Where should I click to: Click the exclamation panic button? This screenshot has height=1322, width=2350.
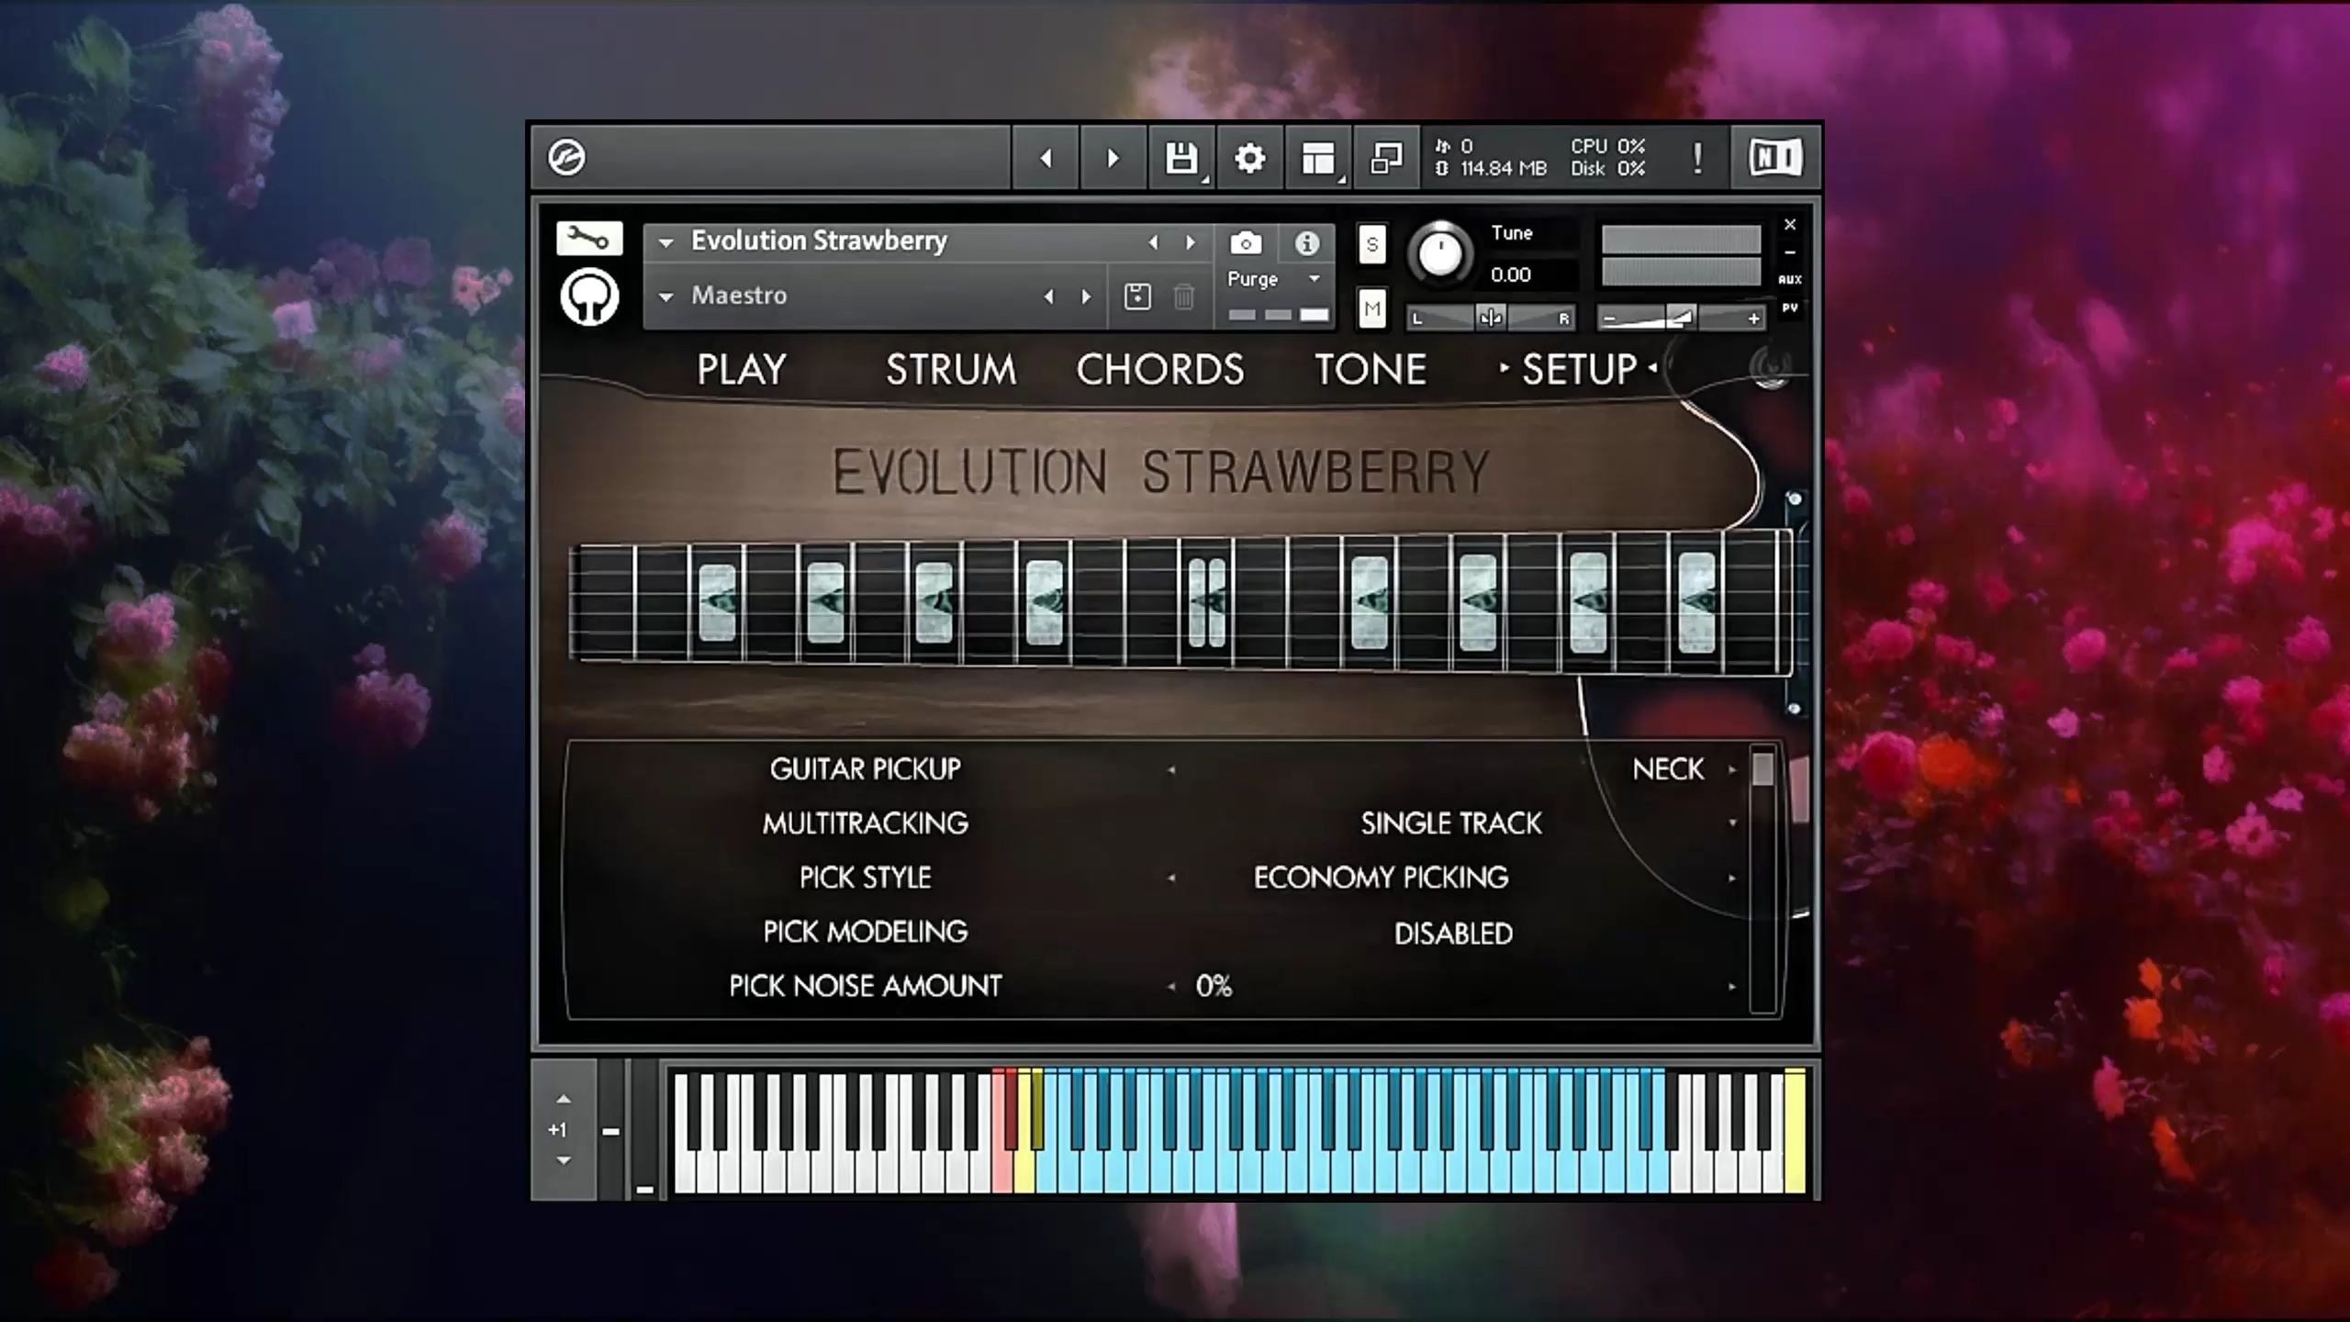1698,158
